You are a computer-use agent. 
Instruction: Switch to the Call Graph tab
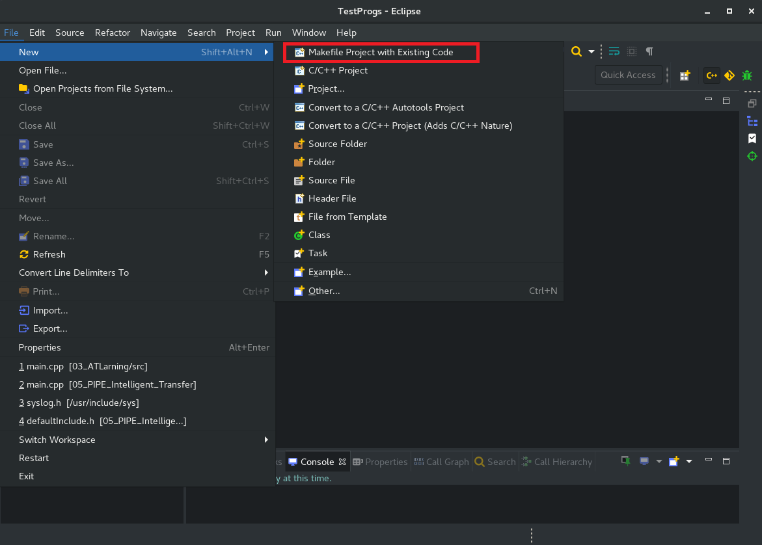(441, 462)
